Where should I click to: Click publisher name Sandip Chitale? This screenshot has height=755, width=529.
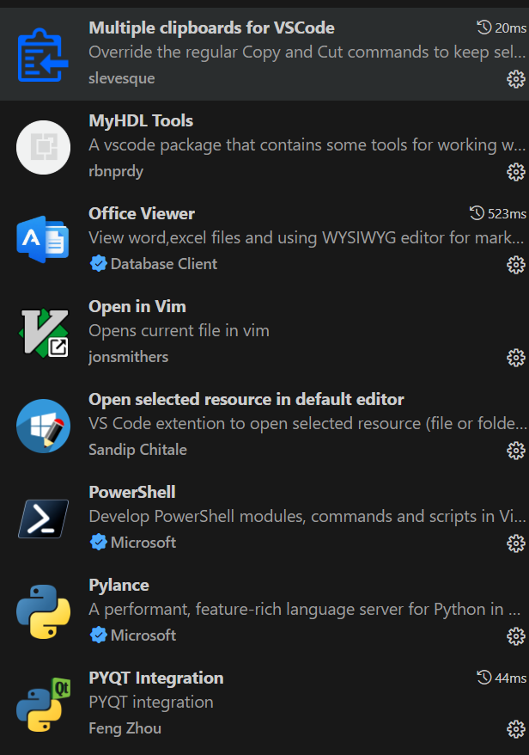coord(138,450)
